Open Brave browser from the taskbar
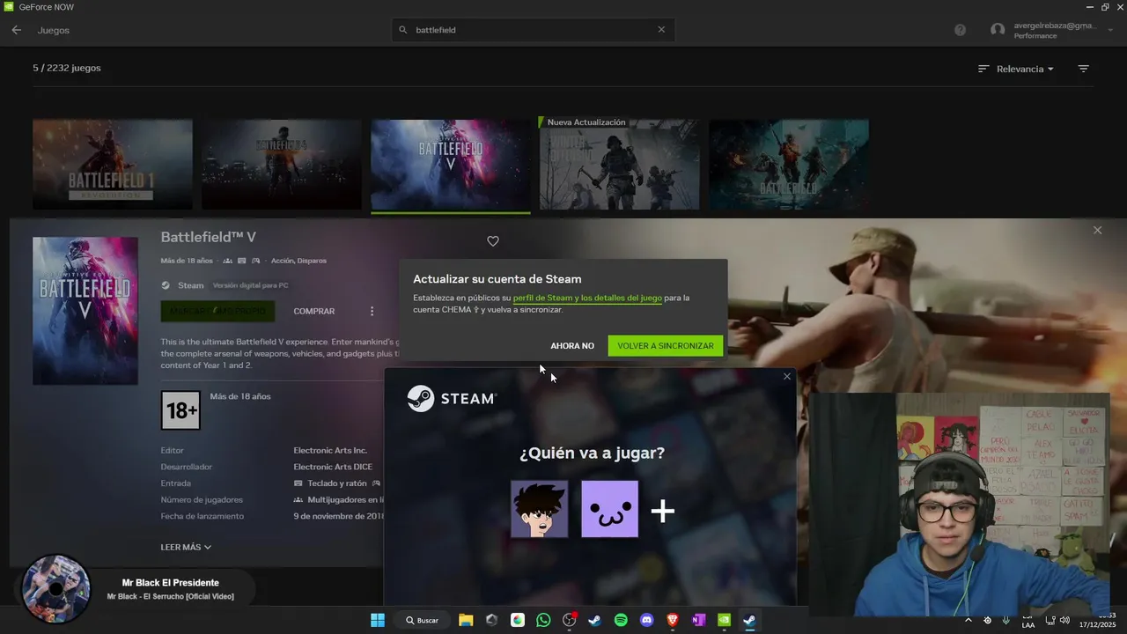This screenshot has width=1127, height=634. tap(673, 620)
